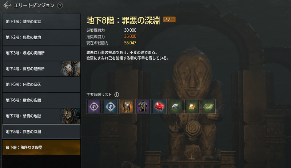Select the red gem reward icon

159,107
